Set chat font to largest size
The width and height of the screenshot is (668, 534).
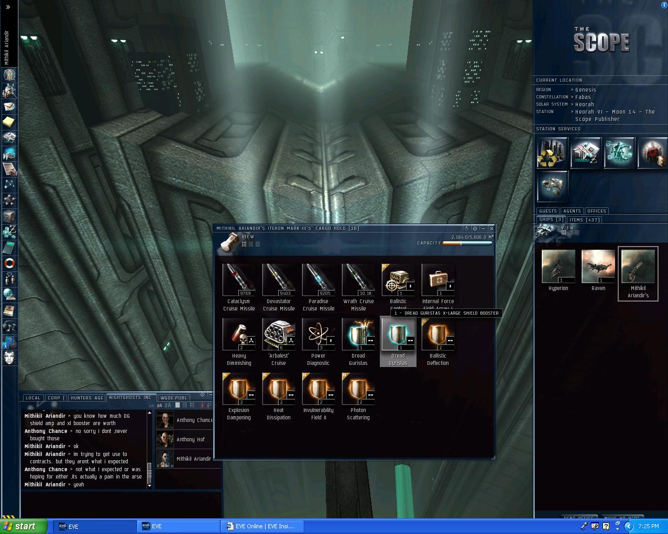pos(168,405)
